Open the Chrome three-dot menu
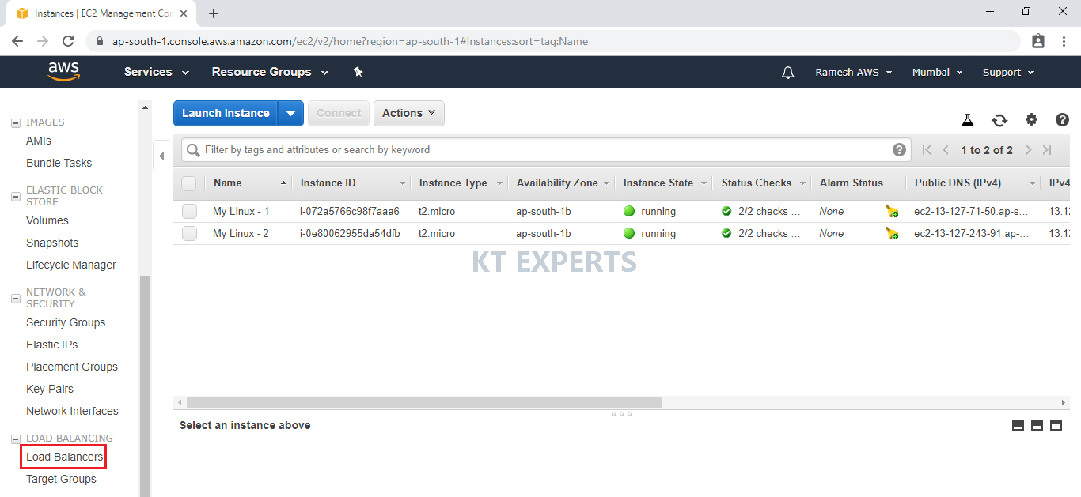The height and width of the screenshot is (497, 1081). [1064, 41]
